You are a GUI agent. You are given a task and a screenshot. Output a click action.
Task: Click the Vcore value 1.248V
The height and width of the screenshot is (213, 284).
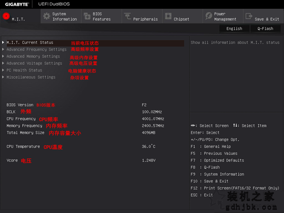[149, 161]
